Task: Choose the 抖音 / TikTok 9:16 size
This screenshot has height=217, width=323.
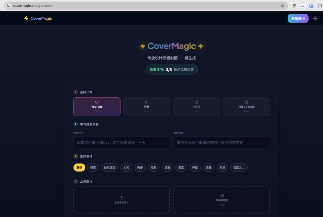Action: (x=246, y=107)
